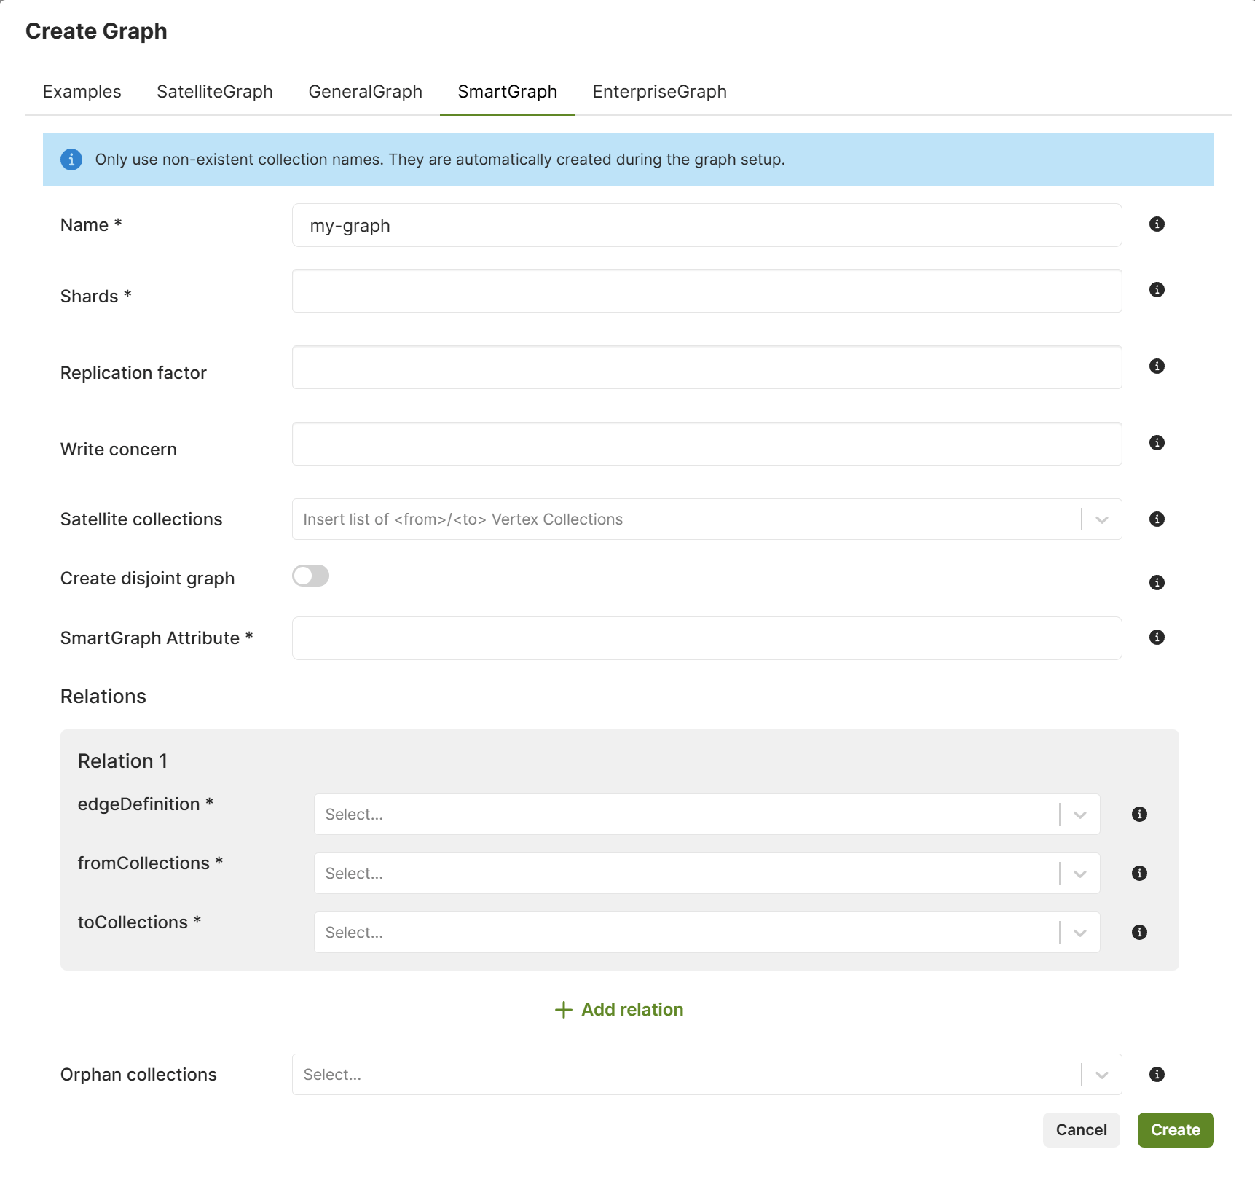
Task: Focus the Write concern input field
Action: click(x=707, y=444)
